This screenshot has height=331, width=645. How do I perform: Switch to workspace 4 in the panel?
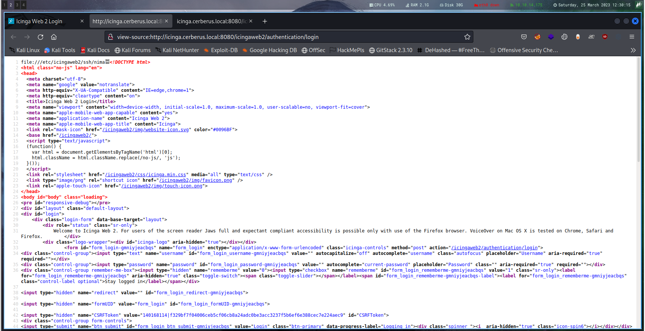coord(23,5)
